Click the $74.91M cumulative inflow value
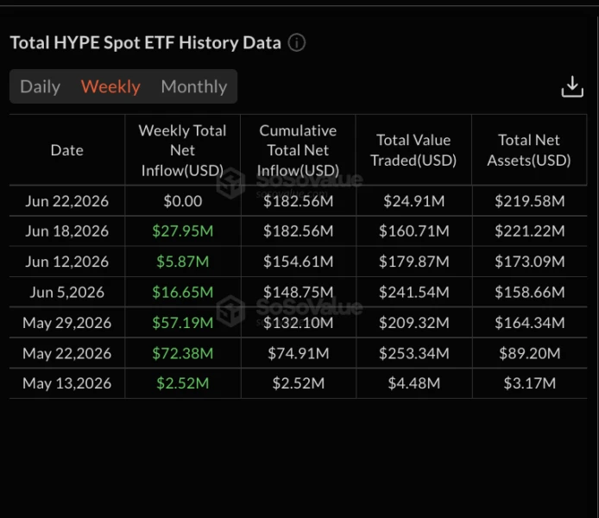The image size is (599, 518). [x=298, y=353]
